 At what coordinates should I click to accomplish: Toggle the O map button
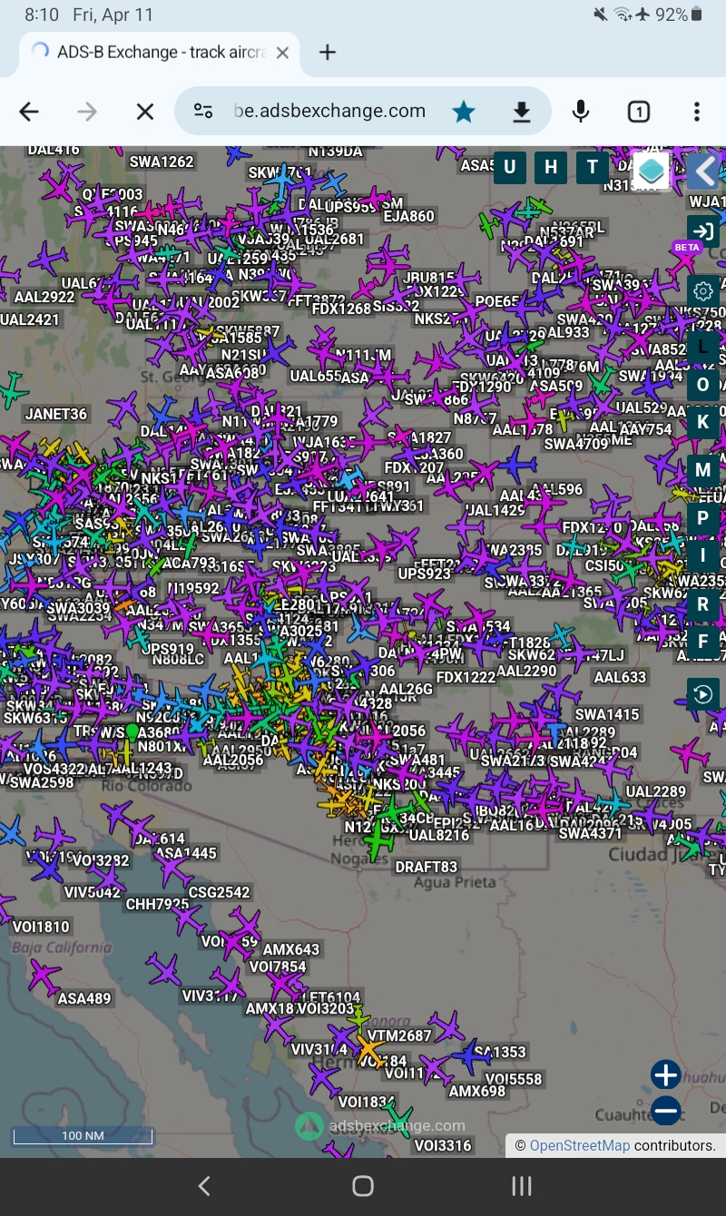click(702, 384)
